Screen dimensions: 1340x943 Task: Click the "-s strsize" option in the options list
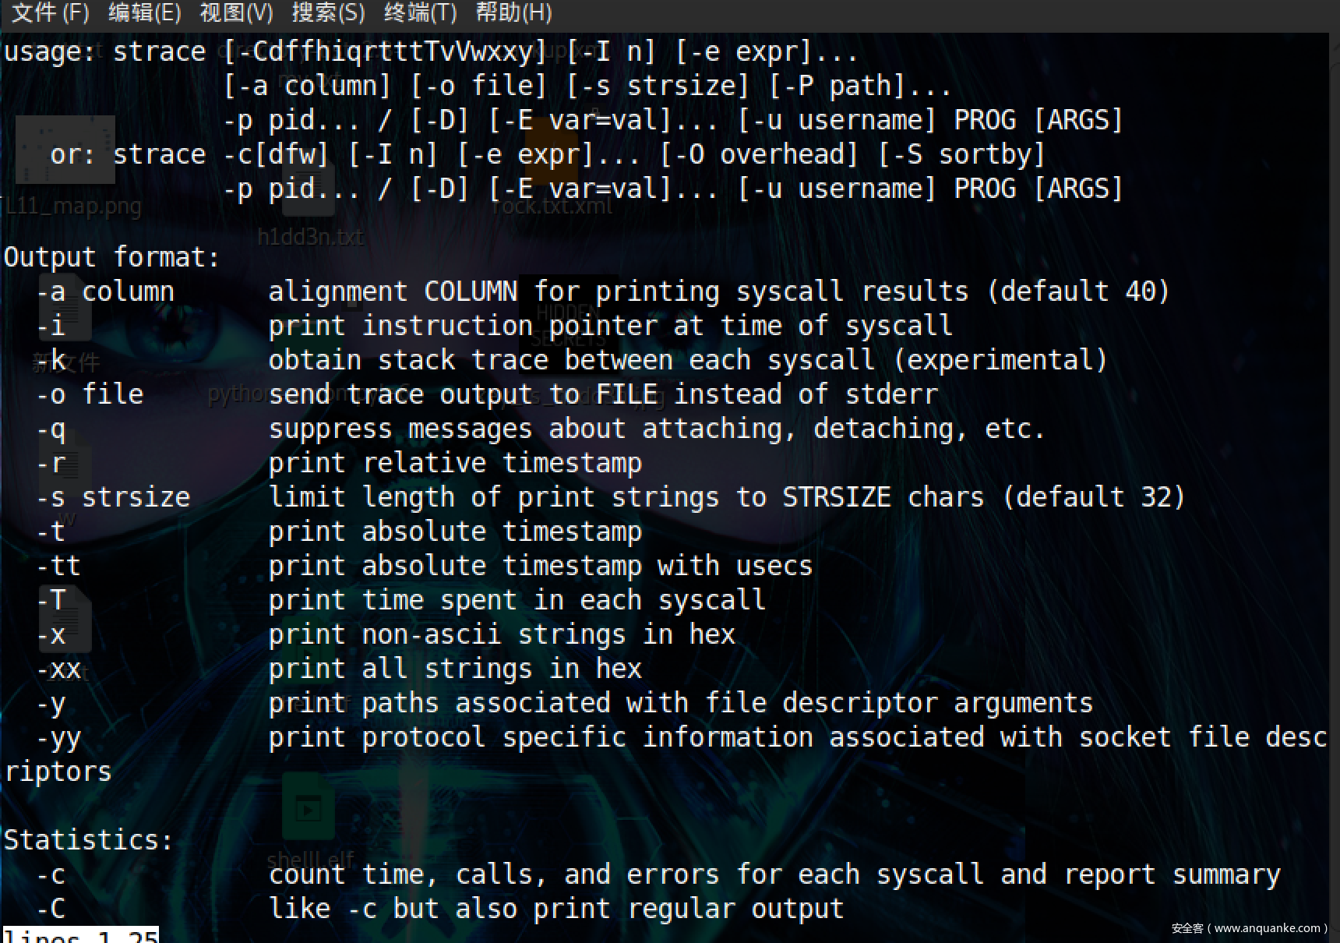coord(113,497)
